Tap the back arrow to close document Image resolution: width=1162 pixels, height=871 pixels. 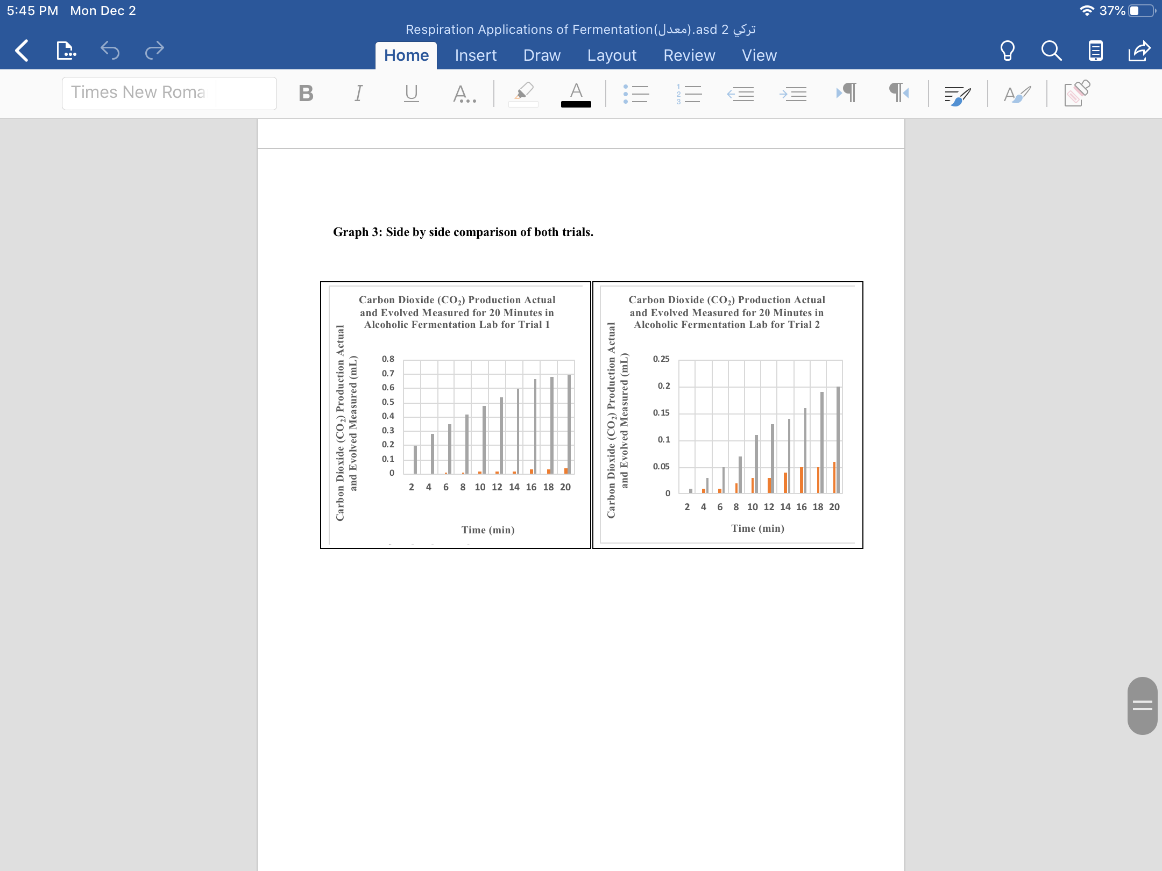point(22,51)
